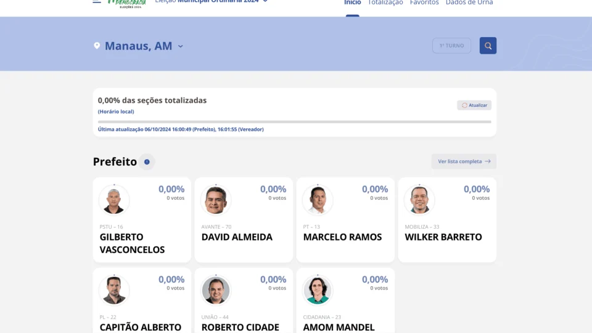Open the Totalização tab
The image size is (592, 333).
pyautogui.click(x=385, y=2)
